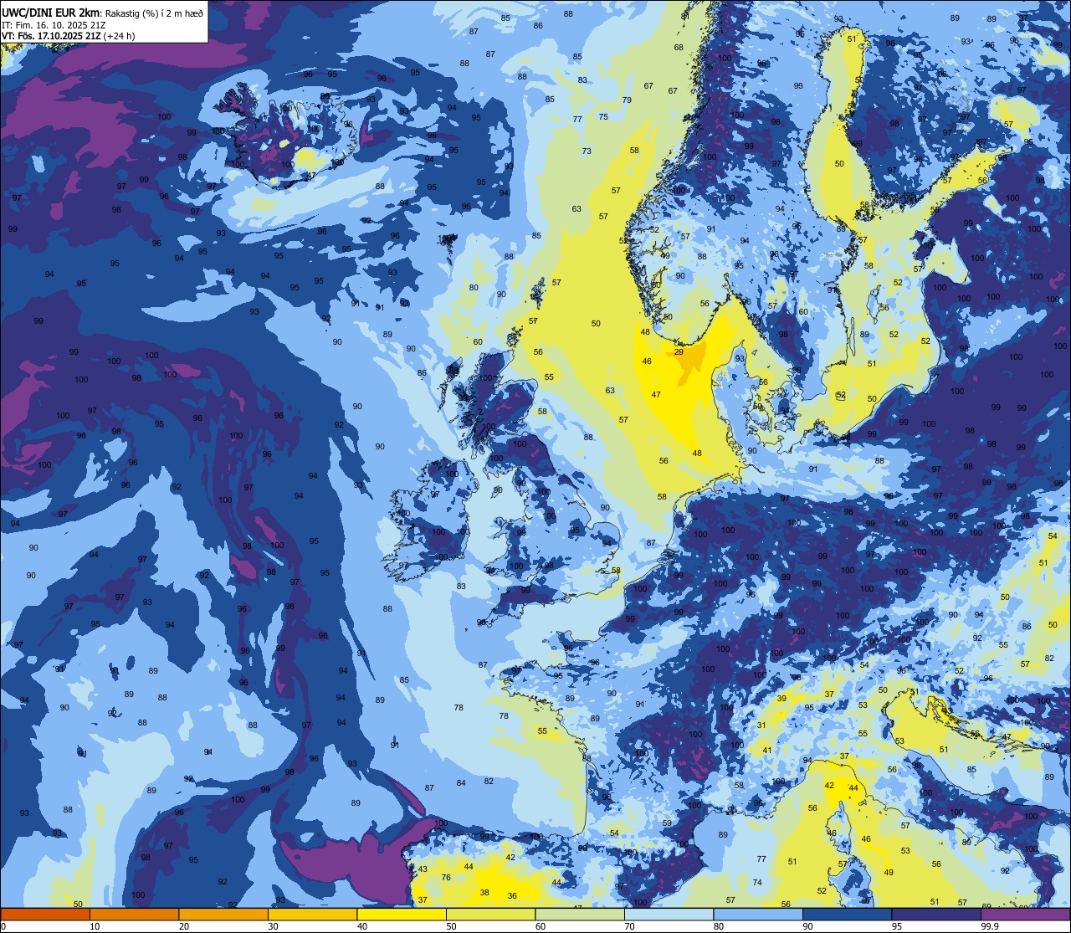Viewport: 1071px width, 933px height.
Task: Click the '38' humidity value over Spain
Action: [484, 893]
